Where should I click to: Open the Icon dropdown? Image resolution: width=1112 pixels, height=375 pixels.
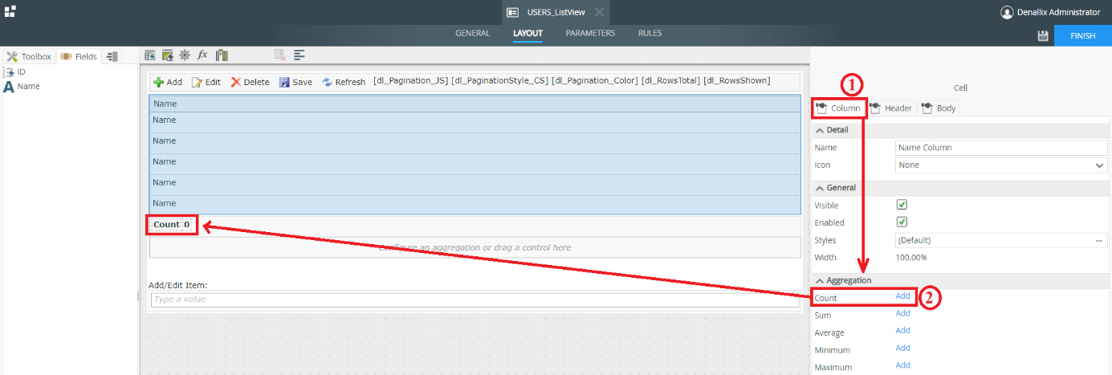1001,165
